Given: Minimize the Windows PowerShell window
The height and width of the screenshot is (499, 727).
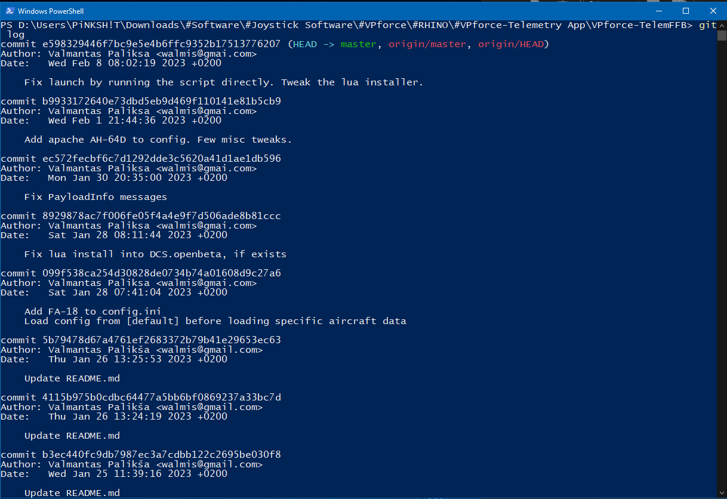Looking at the screenshot, I should click(x=658, y=11).
